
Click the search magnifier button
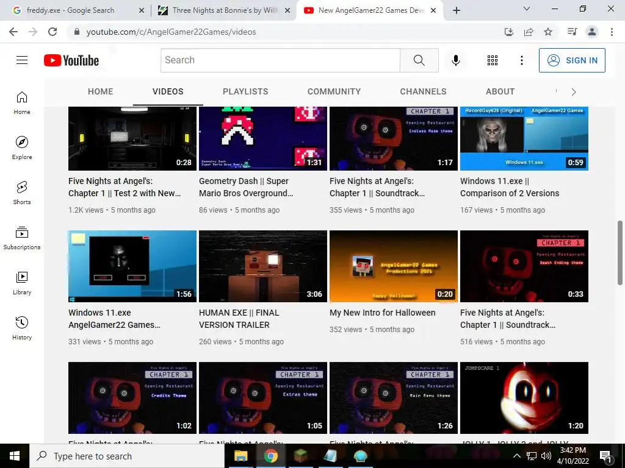[419, 60]
